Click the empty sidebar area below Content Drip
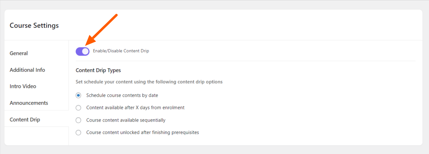This screenshot has width=429, height=154. 36,136
